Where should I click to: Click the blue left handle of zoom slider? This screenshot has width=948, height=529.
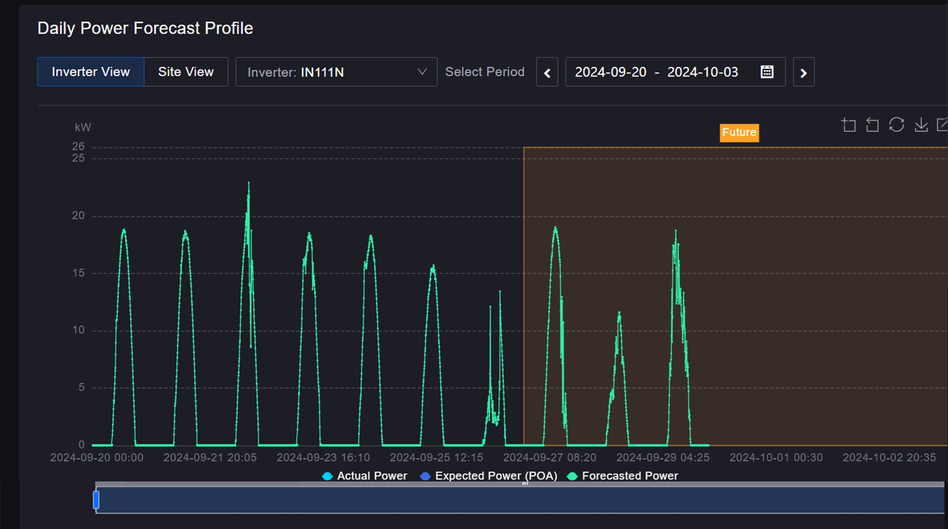pos(96,500)
